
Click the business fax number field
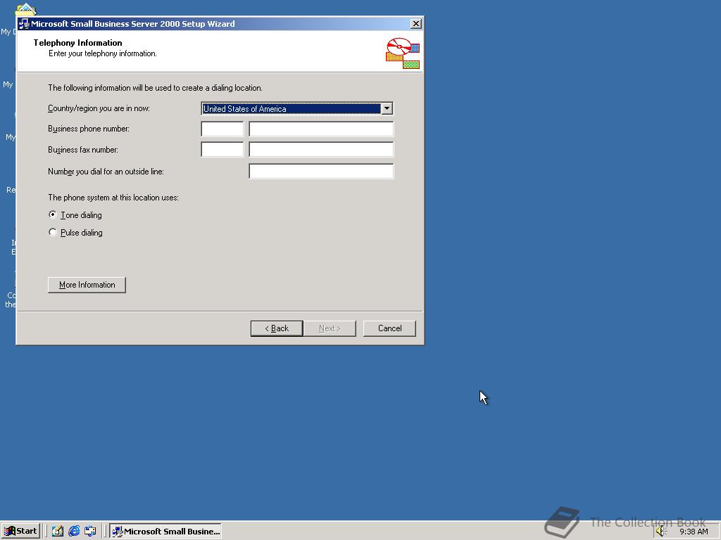[x=321, y=150]
